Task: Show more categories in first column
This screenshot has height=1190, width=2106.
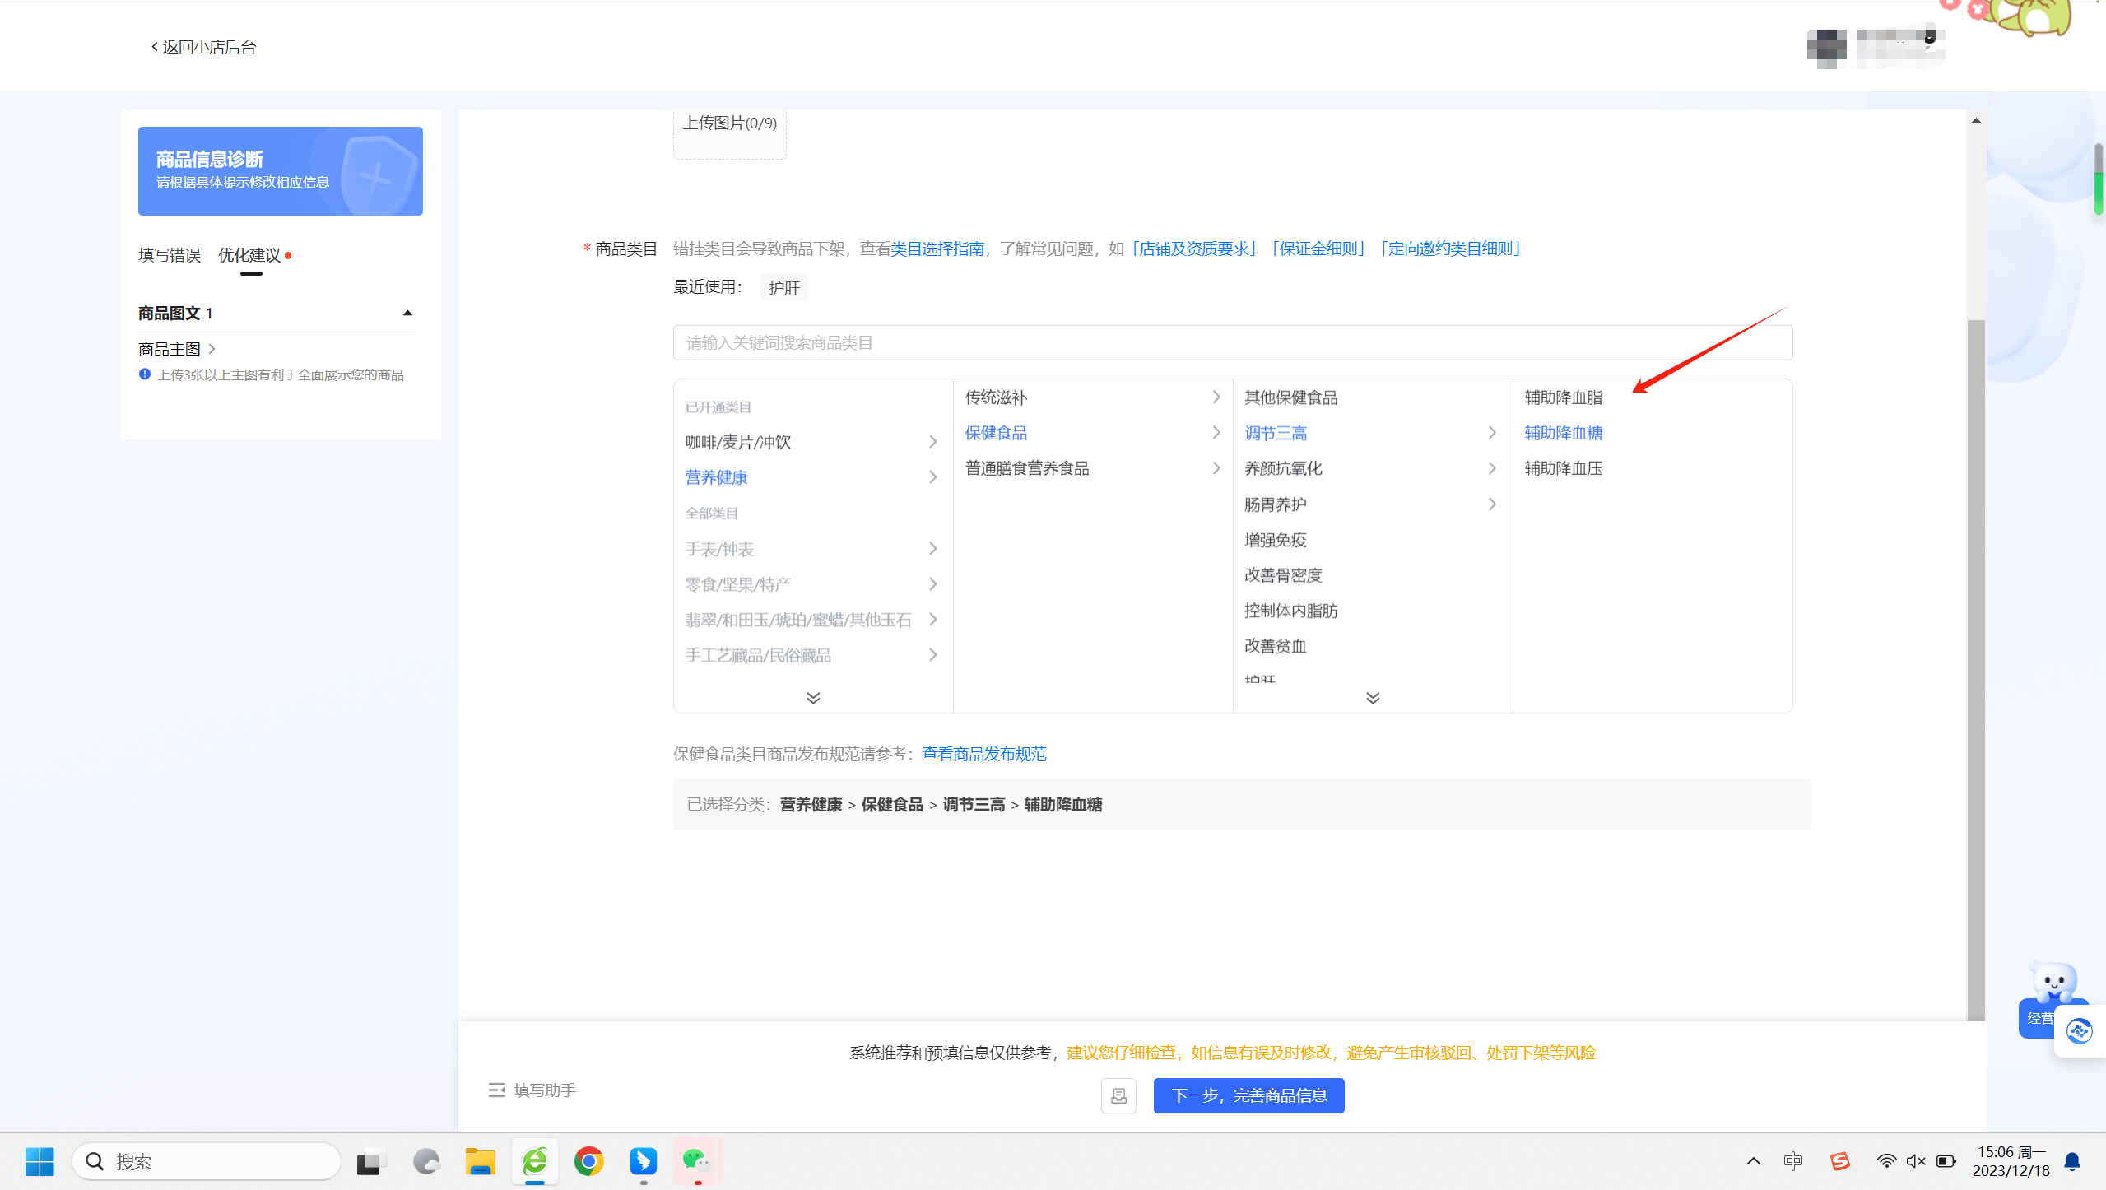Action: [813, 698]
